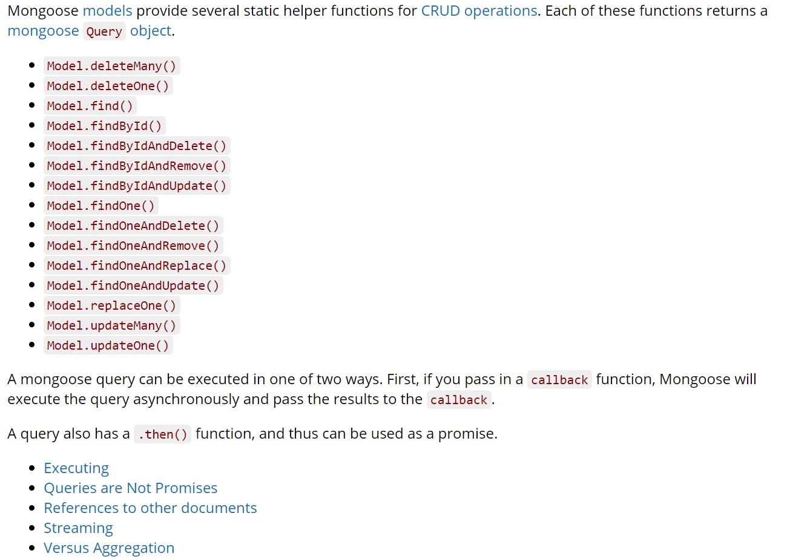Open Model.findOne() reference
The image size is (790, 559).
click(x=101, y=206)
